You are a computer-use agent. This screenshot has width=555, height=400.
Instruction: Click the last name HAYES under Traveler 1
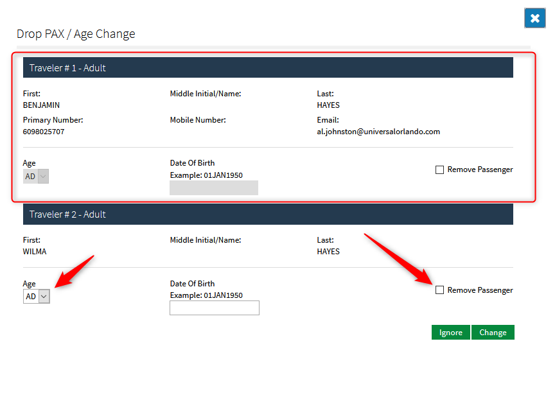pos(328,105)
